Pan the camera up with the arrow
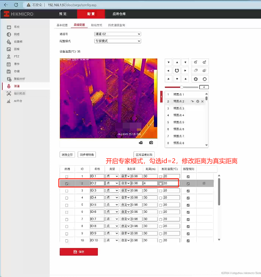This screenshot has width=261, height=277. [177, 62]
